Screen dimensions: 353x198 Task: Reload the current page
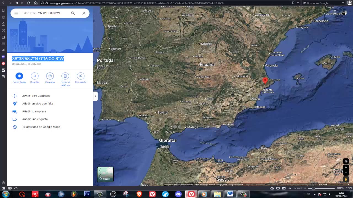point(29,3)
